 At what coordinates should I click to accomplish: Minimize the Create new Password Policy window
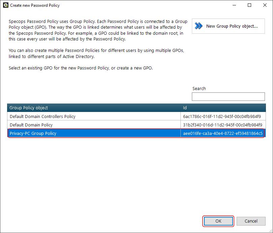pyautogui.click(x=234, y=5)
